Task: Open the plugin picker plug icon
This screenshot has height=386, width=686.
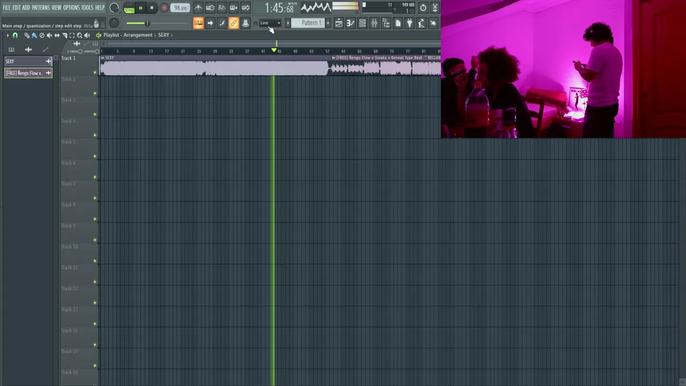Action: click(x=409, y=23)
